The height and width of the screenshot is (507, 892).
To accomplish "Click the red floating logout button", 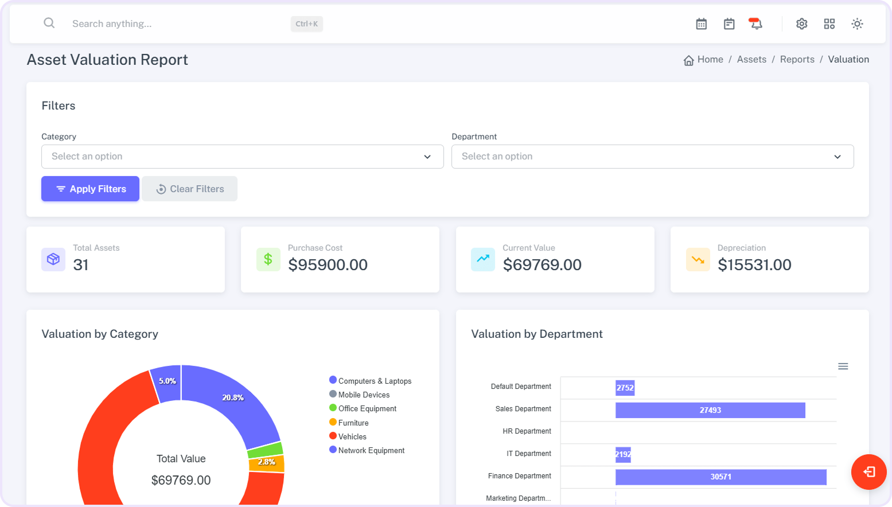I will pos(868,471).
